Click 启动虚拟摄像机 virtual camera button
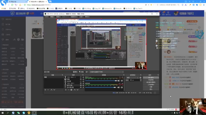Image resolution: width=206 pixels, height=115 pixels. click(151, 82)
